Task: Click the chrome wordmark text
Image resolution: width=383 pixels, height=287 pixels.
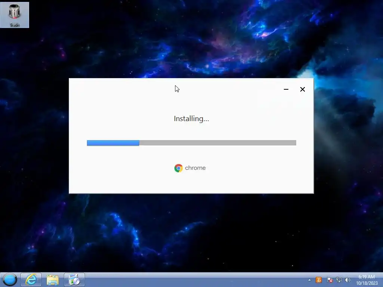Action: (195, 168)
